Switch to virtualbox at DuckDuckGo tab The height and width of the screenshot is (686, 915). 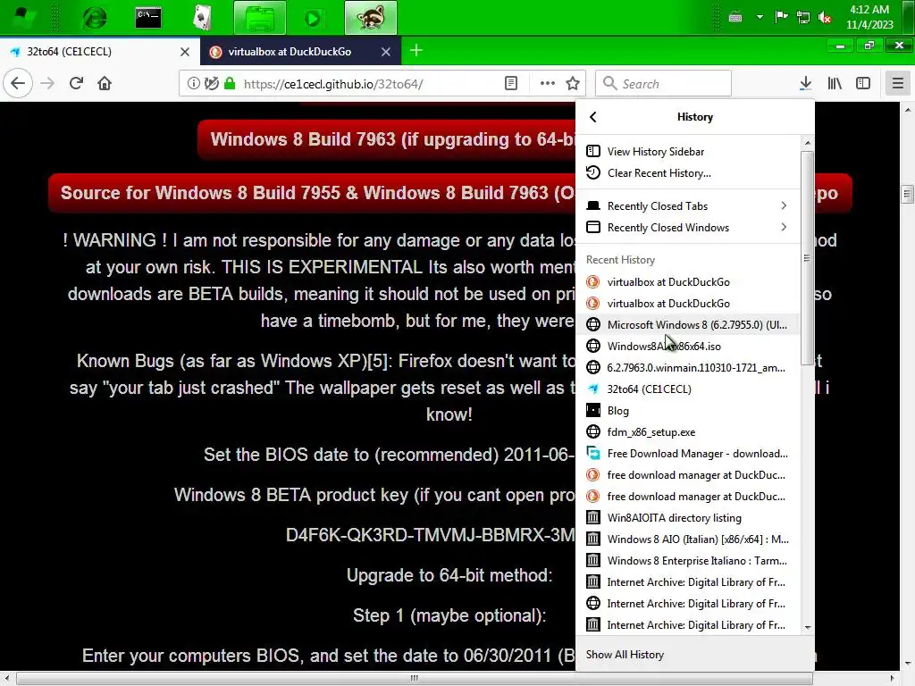tap(300, 51)
